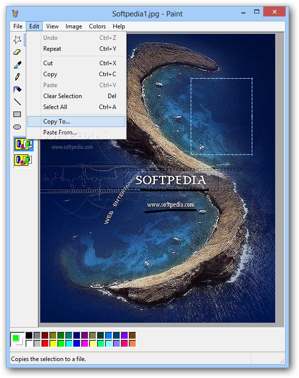The width and height of the screenshot is (299, 378).
Task: Pick the white color swatch
Action: pyautogui.click(x=29, y=343)
